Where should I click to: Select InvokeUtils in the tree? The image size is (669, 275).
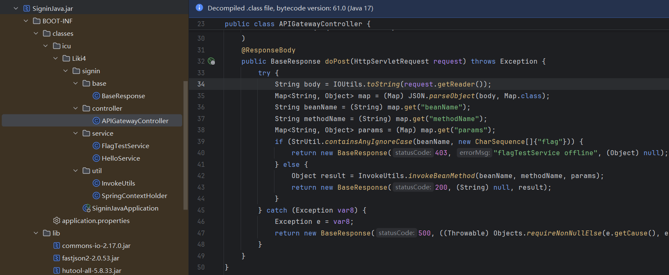click(x=118, y=183)
